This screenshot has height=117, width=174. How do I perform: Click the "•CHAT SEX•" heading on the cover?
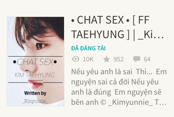pyautogui.click(x=35, y=62)
